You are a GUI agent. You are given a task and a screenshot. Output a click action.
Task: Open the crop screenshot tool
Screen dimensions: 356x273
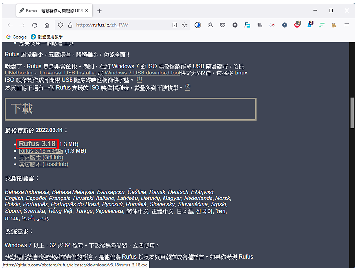coord(260,25)
